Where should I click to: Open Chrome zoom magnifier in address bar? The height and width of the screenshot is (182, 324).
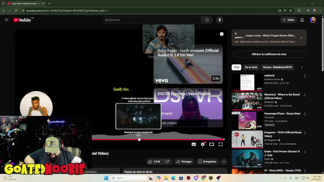tap(285, 11)
